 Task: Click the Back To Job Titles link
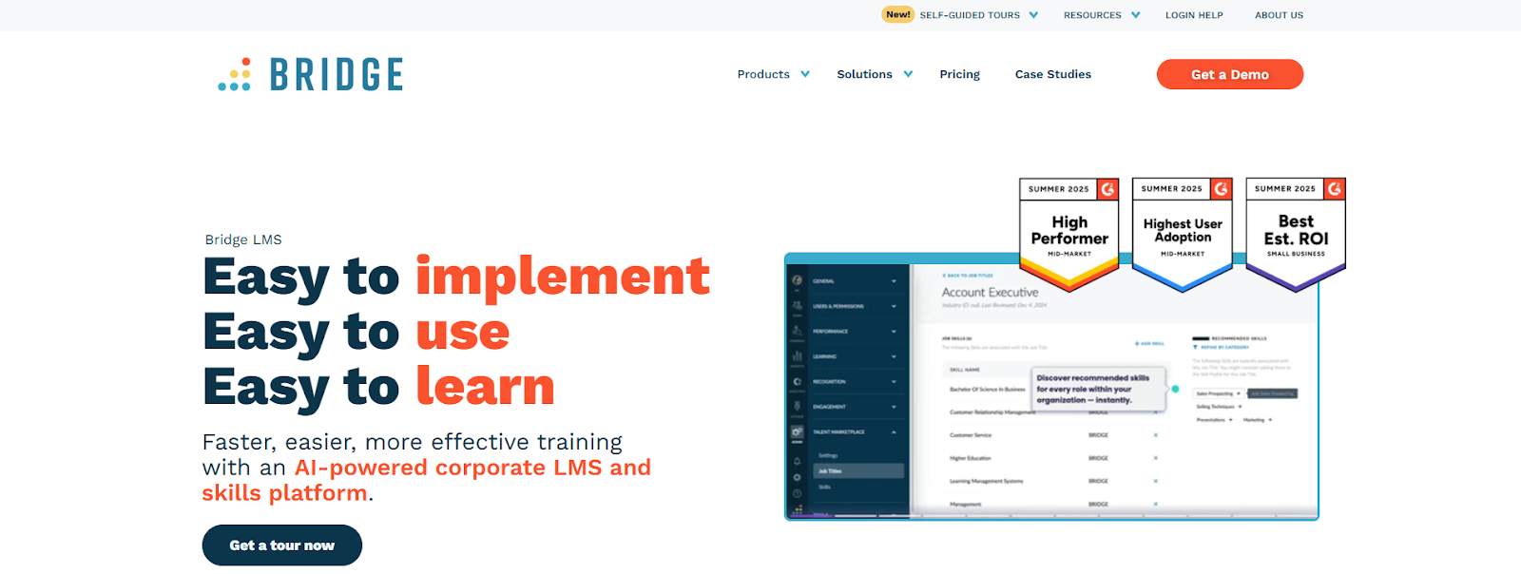pyautogui.click(x=968, y=276)
